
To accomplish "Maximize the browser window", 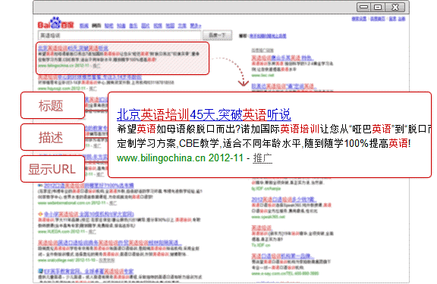I will pos(378,7).
